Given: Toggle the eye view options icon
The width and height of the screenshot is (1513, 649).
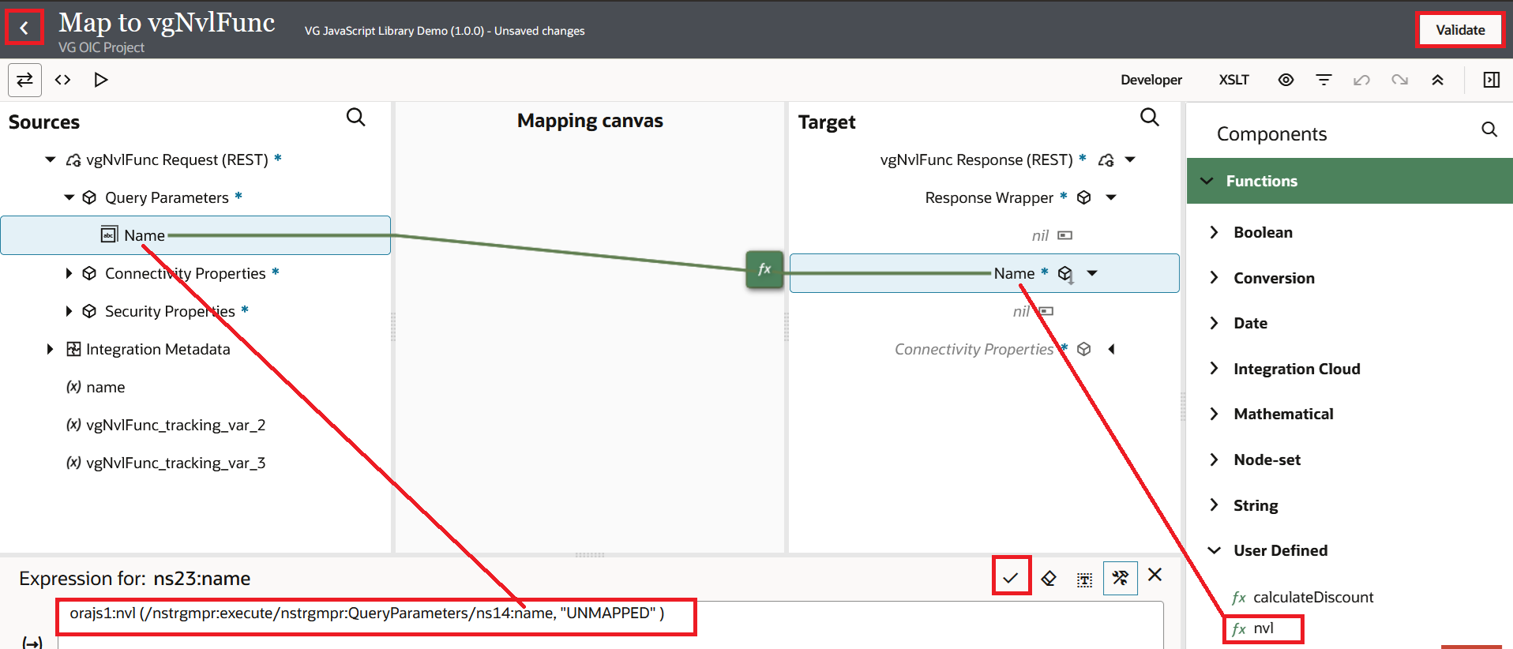Looking at the screenshot, I should click(x=1286, y=80).
